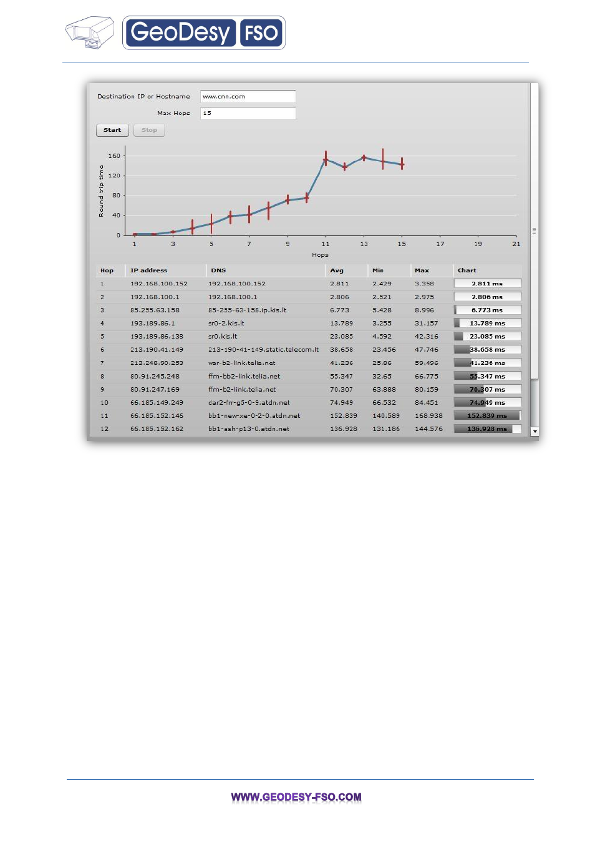This screenshot has height=842, width=595.
Task: Click Avg value 152.839
Action: pyautogui.click(x=344, y=416)
